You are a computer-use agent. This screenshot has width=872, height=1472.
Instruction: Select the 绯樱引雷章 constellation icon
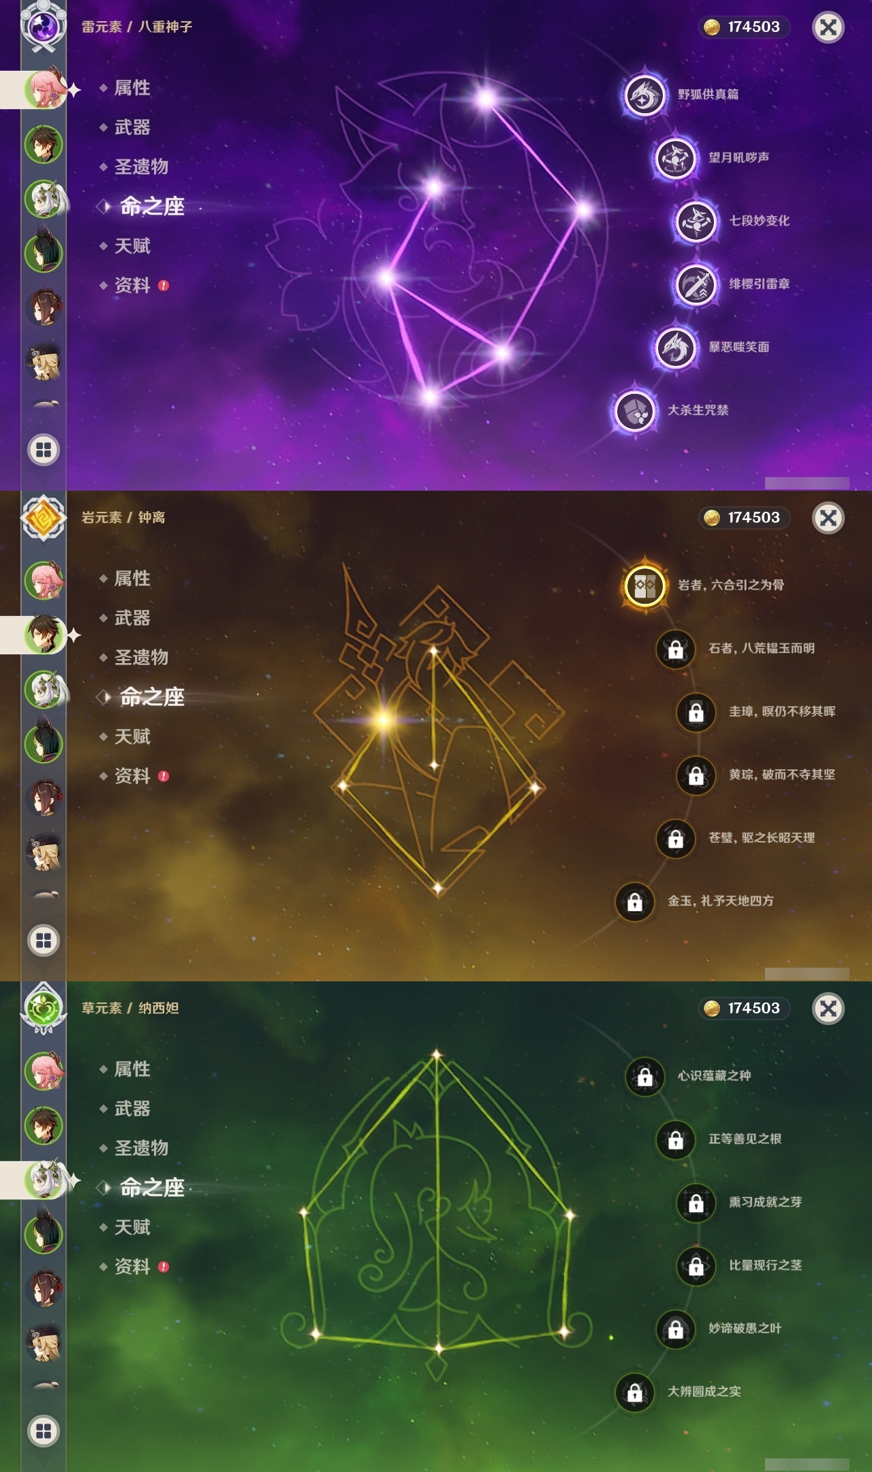click(x=696, y=284)
